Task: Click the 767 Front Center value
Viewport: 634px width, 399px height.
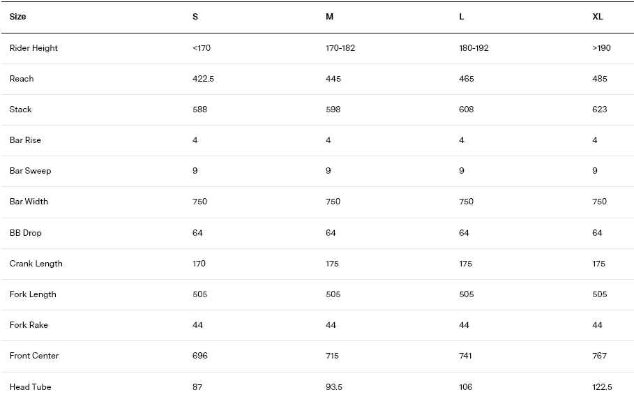Action: [600, 356]
